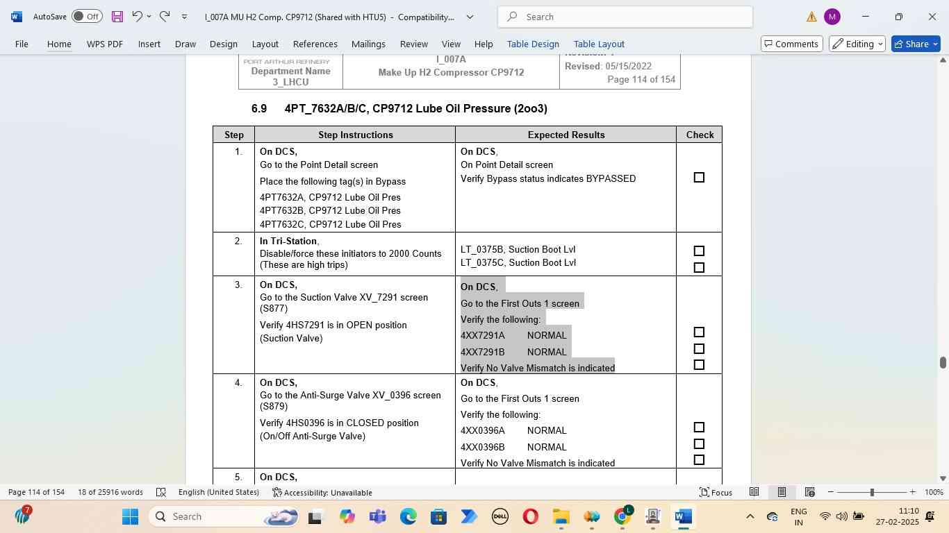
Task: Click the word count in status bar
Action: [110, 492]
